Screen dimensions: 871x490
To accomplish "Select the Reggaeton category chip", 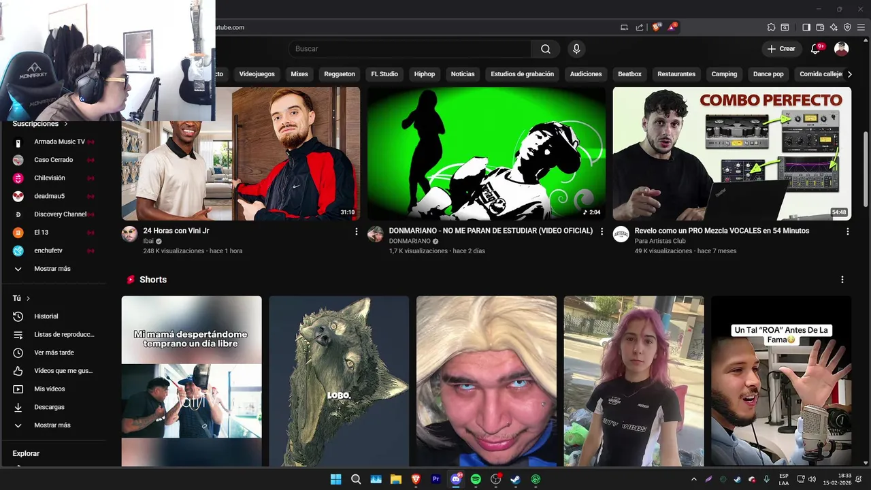I will (x=340, y=74).
